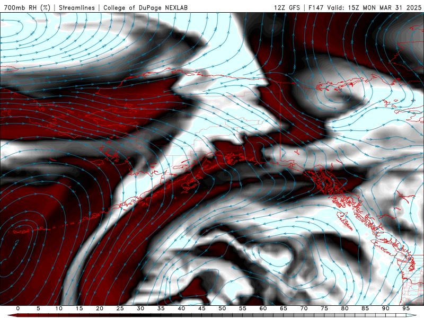Click the '95' value on color scale
424x318 pixels.
406,308
